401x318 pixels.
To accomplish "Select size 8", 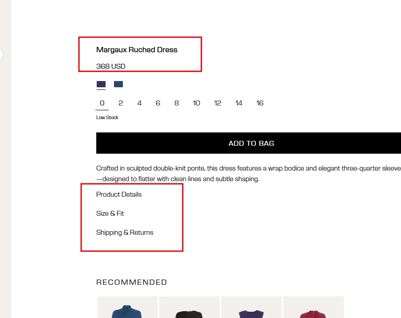I will [177, 103].
